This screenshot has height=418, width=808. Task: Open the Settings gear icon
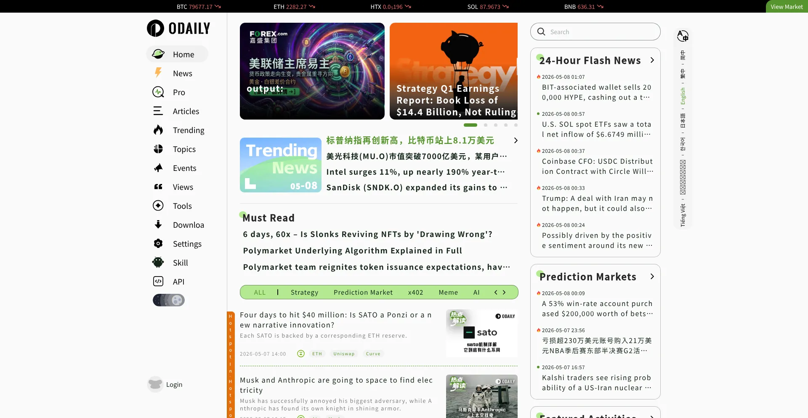tap(158, 243)
